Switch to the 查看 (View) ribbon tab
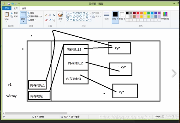 pos(24,8)
